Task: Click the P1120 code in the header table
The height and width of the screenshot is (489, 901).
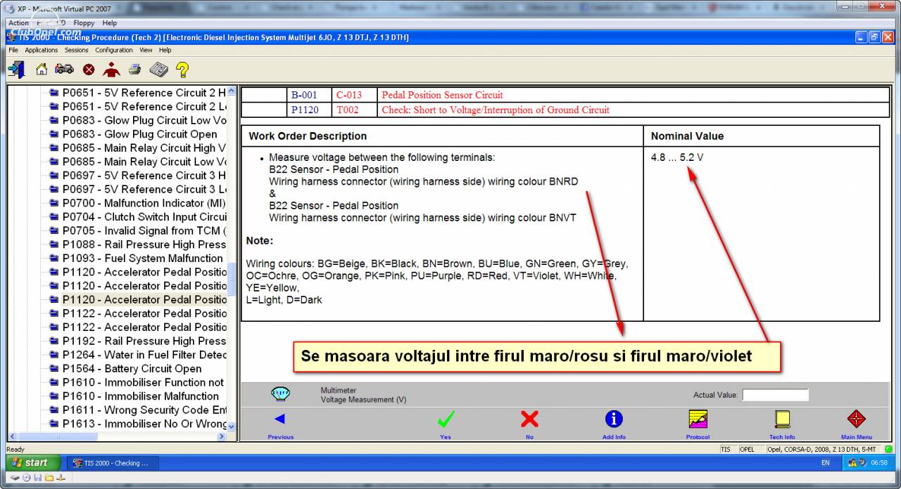Action: (x=305, y=110)
